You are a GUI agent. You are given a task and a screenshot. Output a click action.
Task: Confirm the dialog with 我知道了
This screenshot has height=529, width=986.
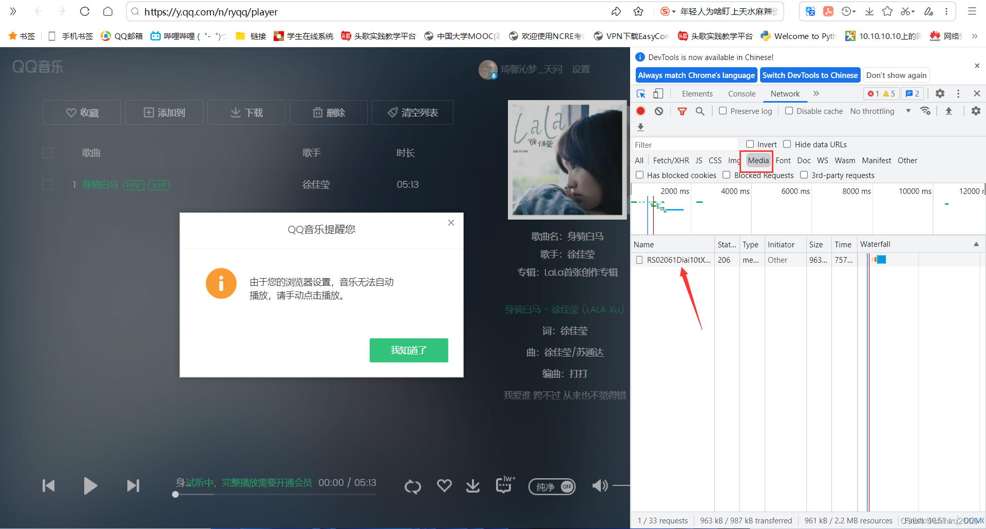409,350
